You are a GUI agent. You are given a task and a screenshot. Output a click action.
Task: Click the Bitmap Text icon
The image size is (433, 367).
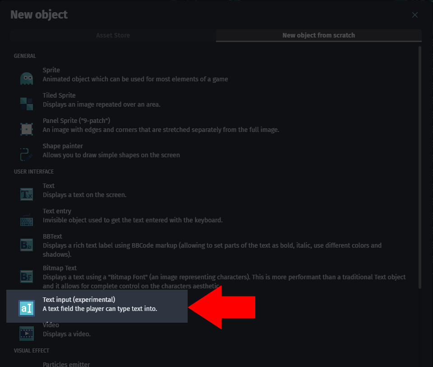(26, 276)
